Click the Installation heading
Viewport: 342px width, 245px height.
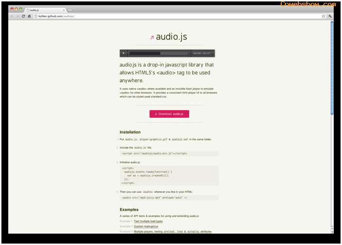(x=130, y=132)
